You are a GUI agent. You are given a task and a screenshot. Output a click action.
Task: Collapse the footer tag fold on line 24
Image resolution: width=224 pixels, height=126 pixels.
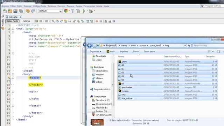[13, 106]
